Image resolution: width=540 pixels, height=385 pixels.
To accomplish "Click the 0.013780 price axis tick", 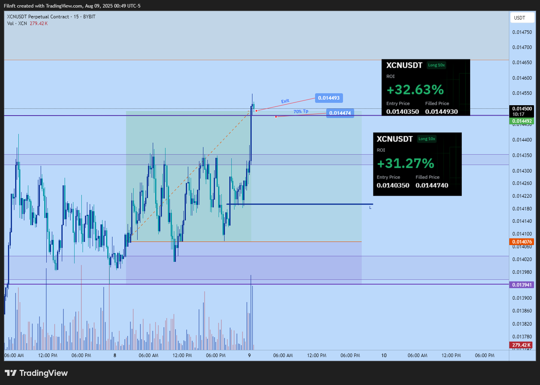I will [522, 337].
